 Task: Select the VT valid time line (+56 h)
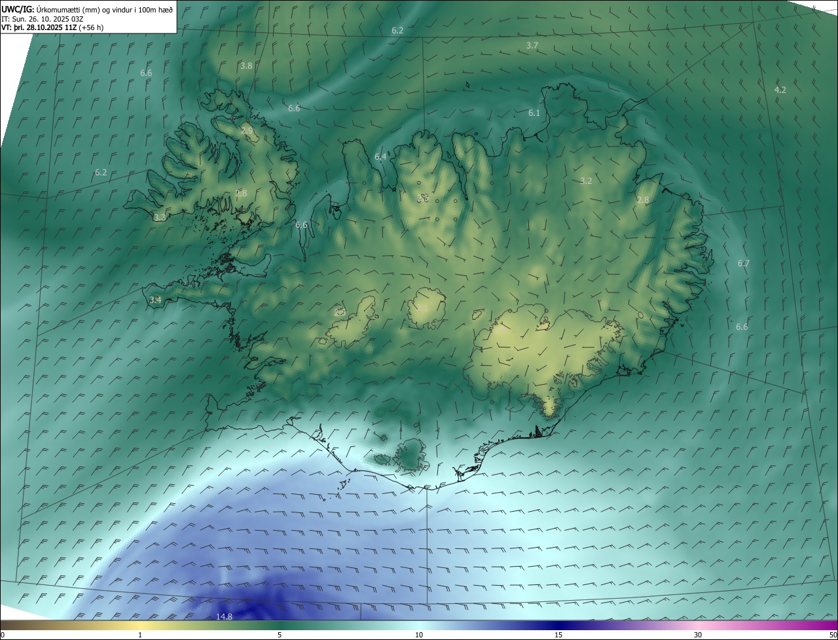coord(52,27)
